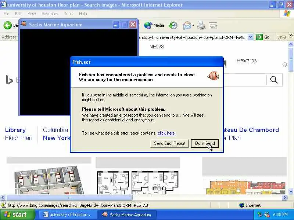This screenshot has height=220, width=294.
Task: Click the first system tray icon
Action: point(260,214)
